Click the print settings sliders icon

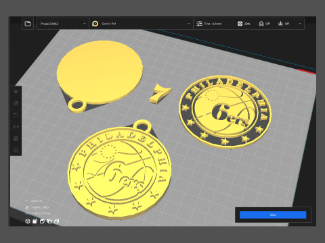pyautogui.click(x=199, y=24)
